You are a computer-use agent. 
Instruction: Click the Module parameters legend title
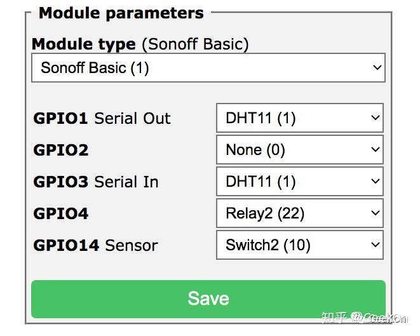pos(121,13)
